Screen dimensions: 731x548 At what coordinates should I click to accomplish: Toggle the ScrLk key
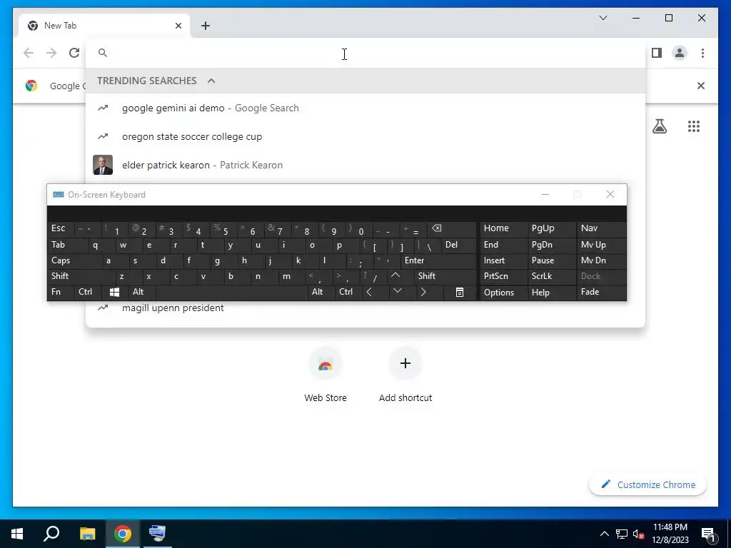coord(551,276)
